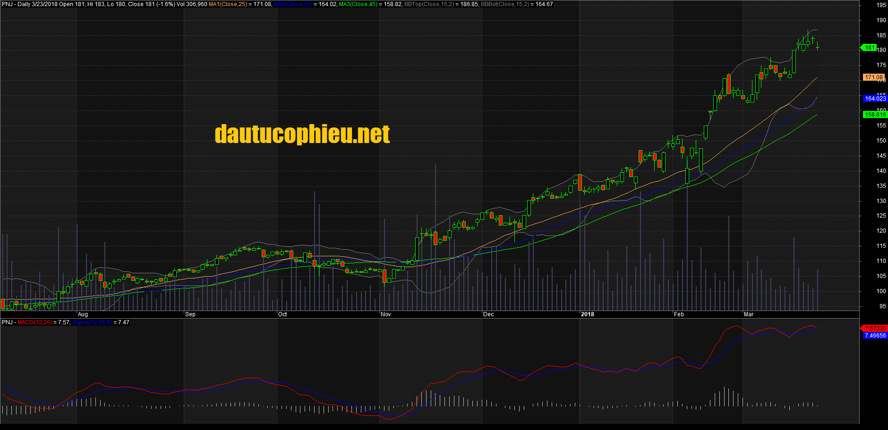Select the MA3(Close,45) legend label

tap(358, 4)
